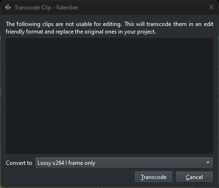Screen dimensions: 219x188
Task: Click the dialog title bar
Action: pos(109,7)
